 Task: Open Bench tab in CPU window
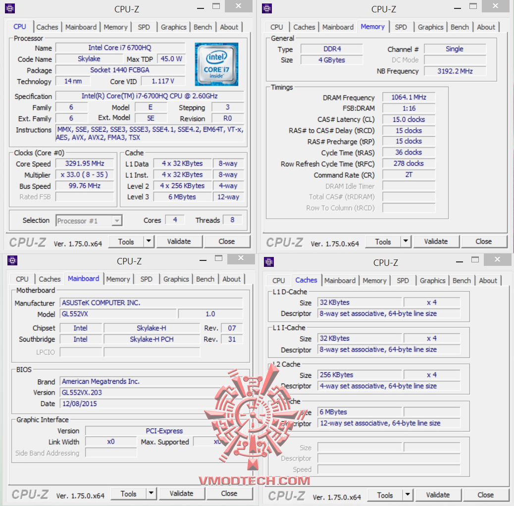click(203, 27)
